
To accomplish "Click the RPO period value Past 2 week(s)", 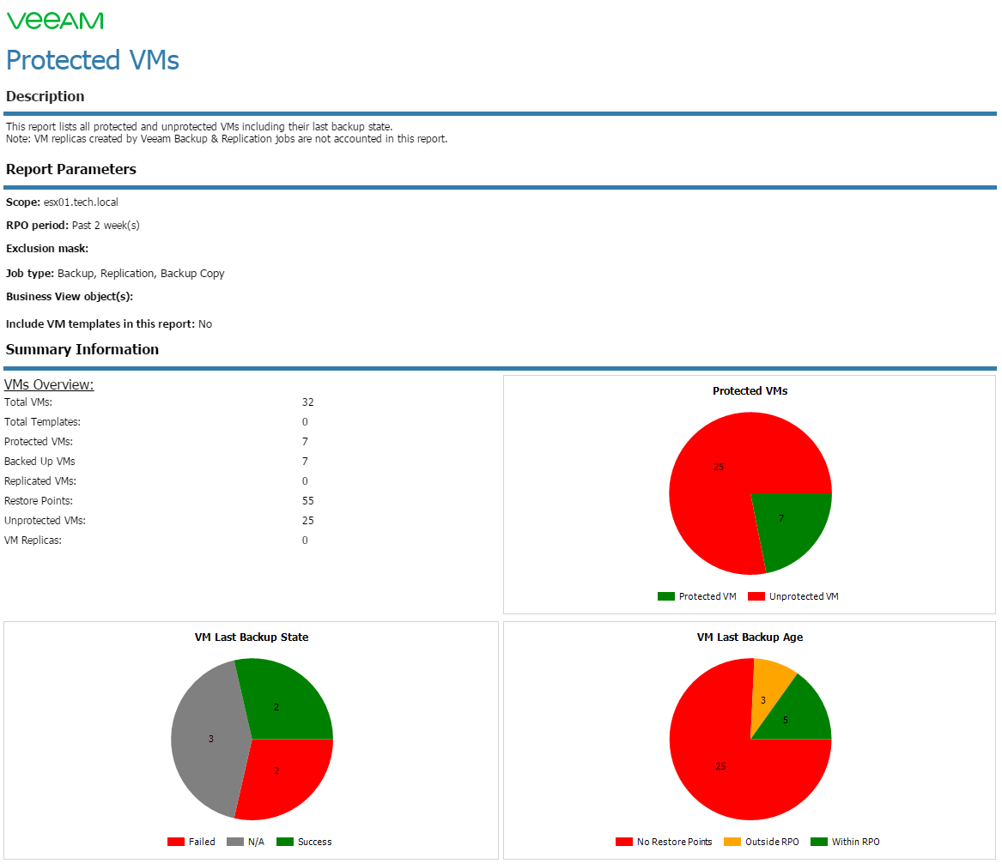I will [106, 226].
